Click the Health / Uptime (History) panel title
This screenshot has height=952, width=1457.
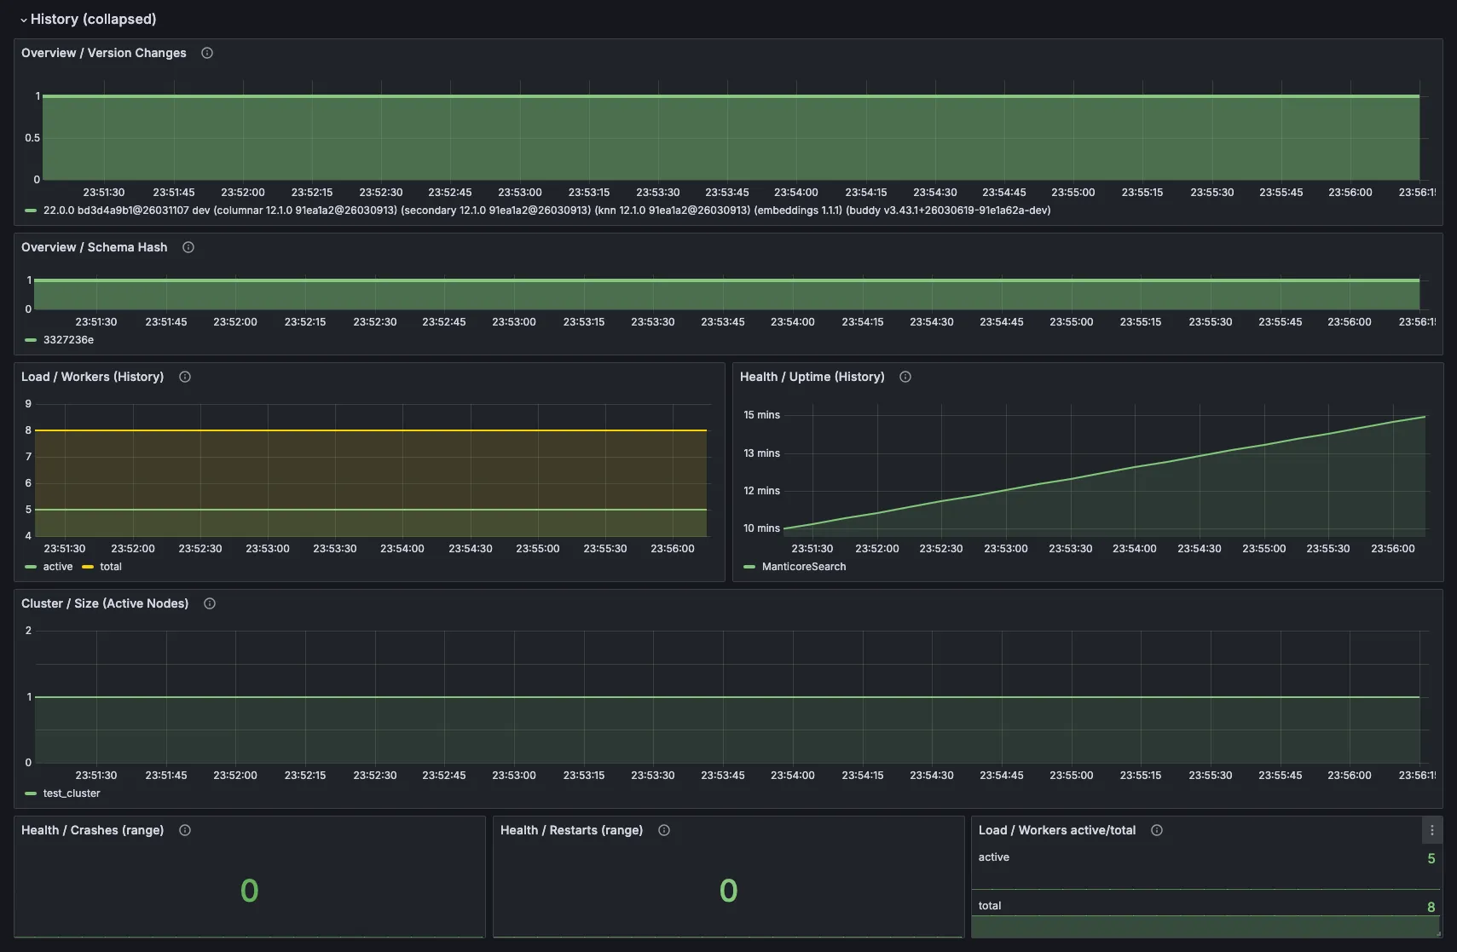(812, 377)
